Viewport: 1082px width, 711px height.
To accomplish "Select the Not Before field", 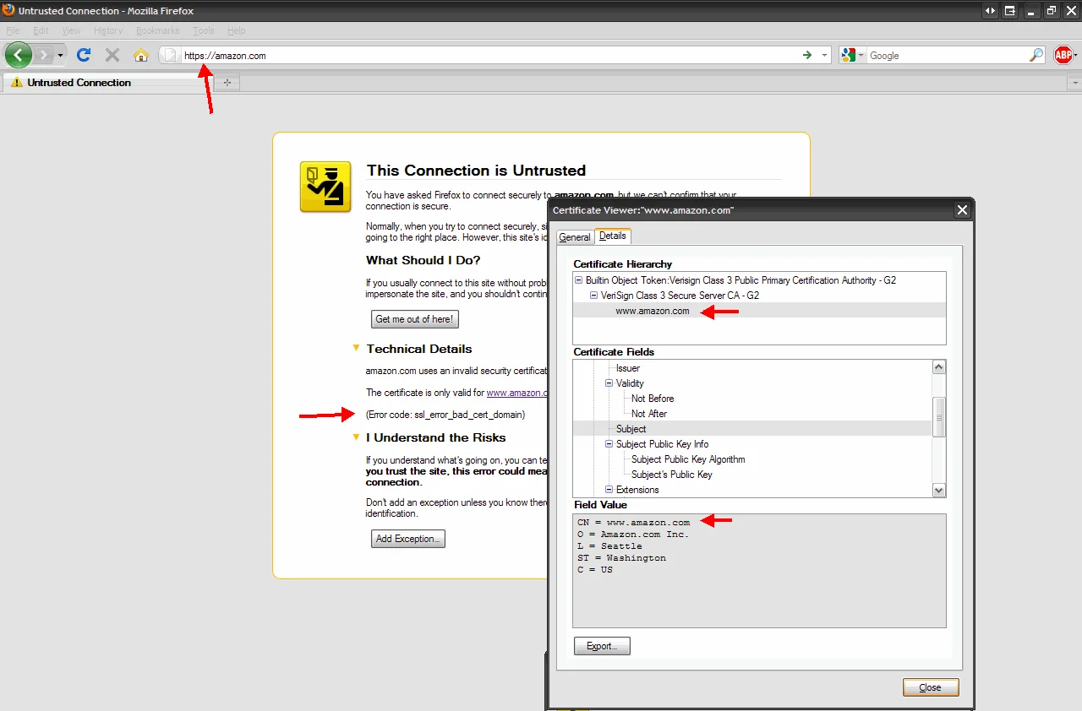I will tap(653, 399).
